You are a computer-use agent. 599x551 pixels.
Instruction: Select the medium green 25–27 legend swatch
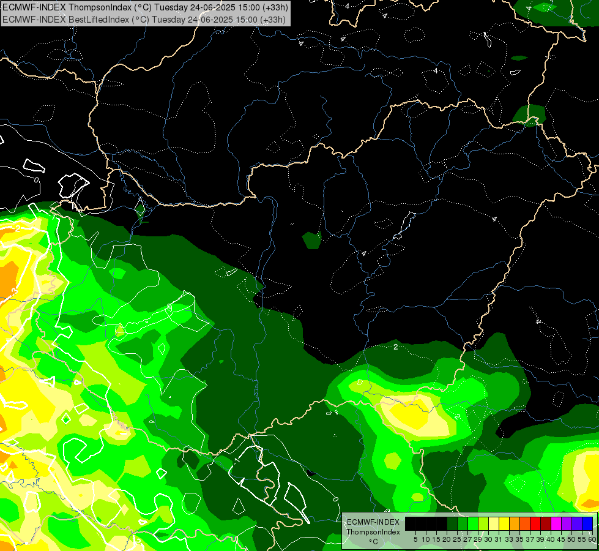pos(463,523)
